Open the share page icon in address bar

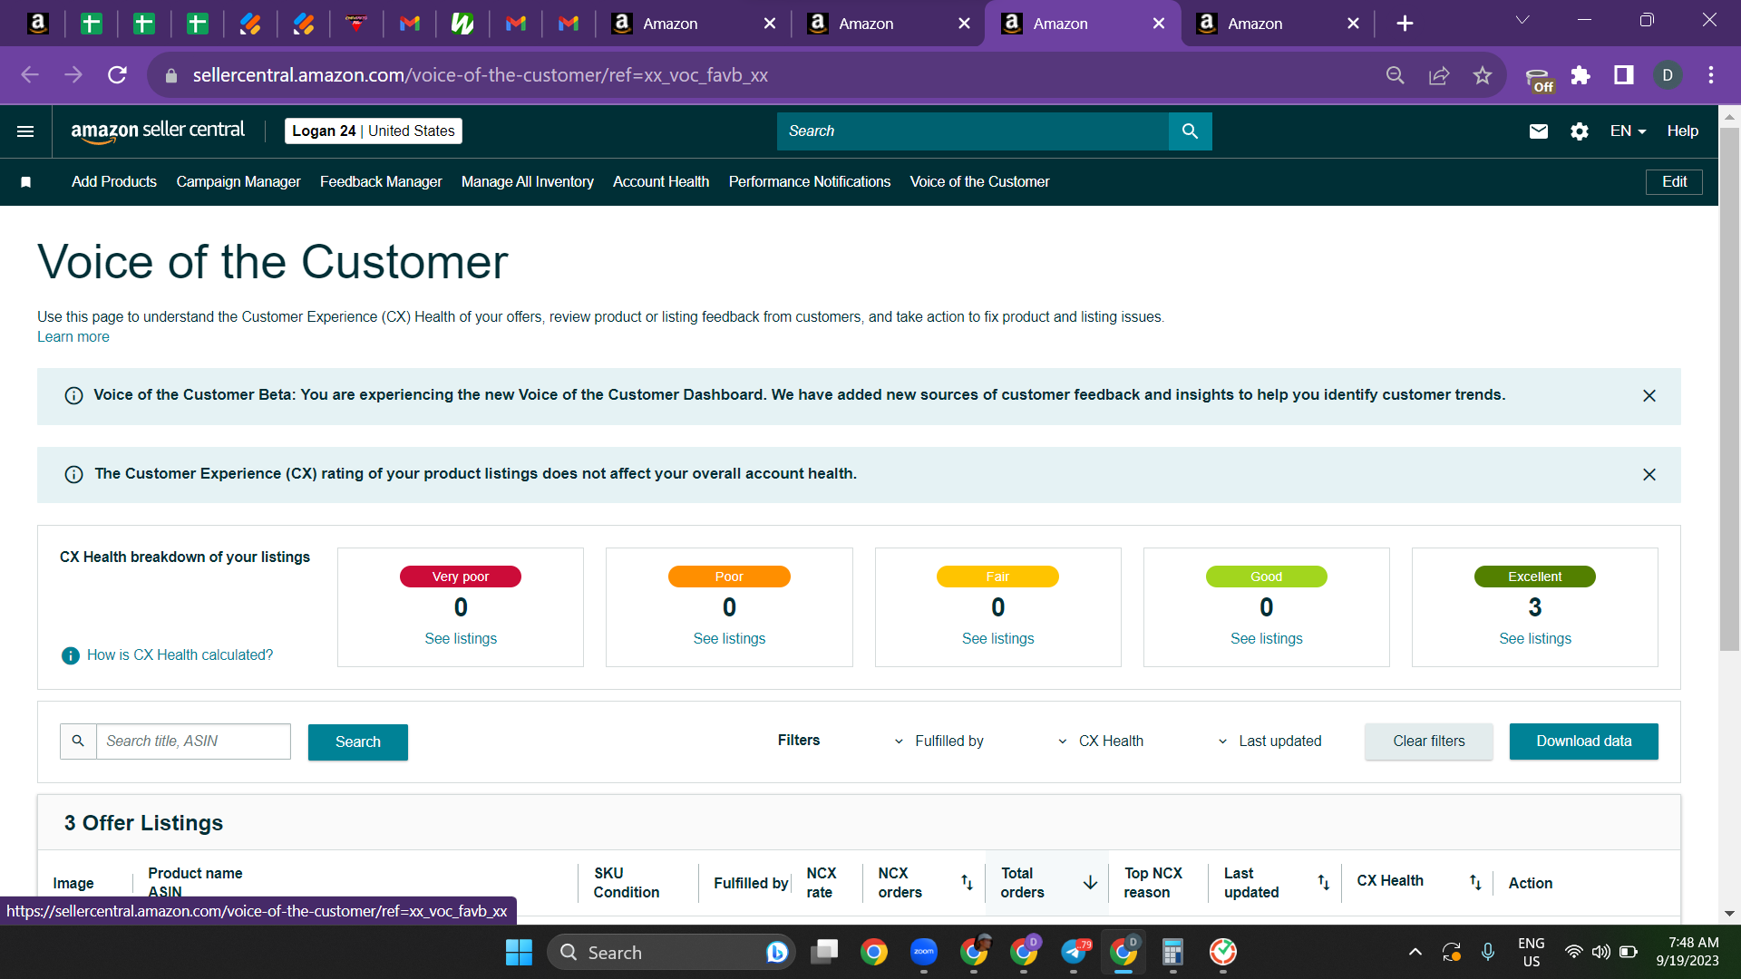click(x=1439, y=75)
